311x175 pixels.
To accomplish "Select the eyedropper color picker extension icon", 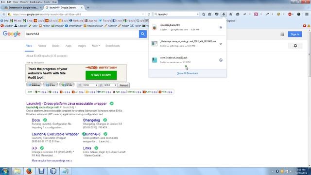I will click(267, 14).
